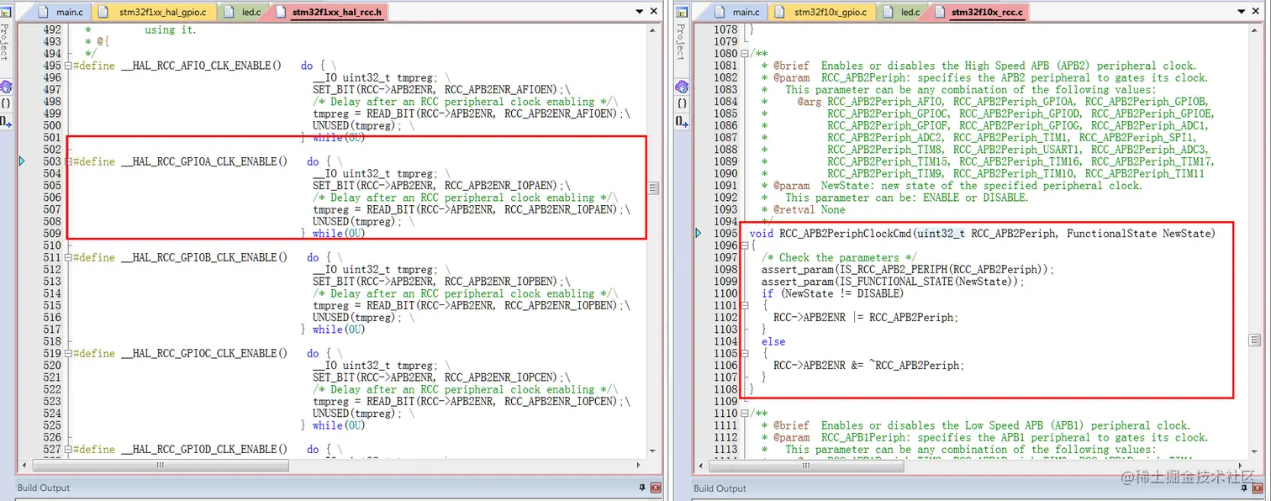Screen dimensions: 1271x501
Task: Collapse the if-block fold at line 1101
Action: tap(745, 305)
